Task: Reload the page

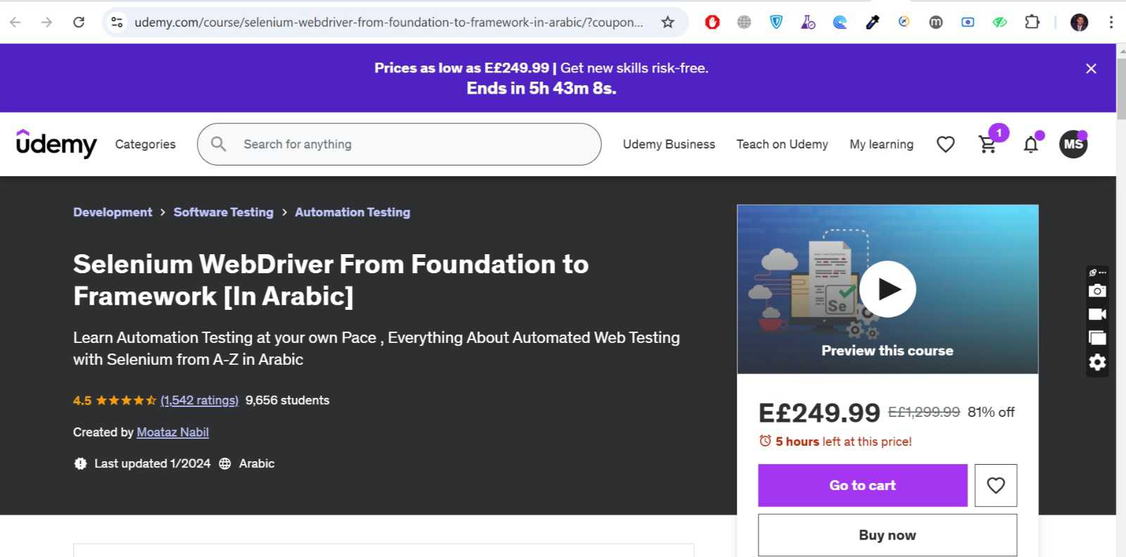Action: [79, 23]
